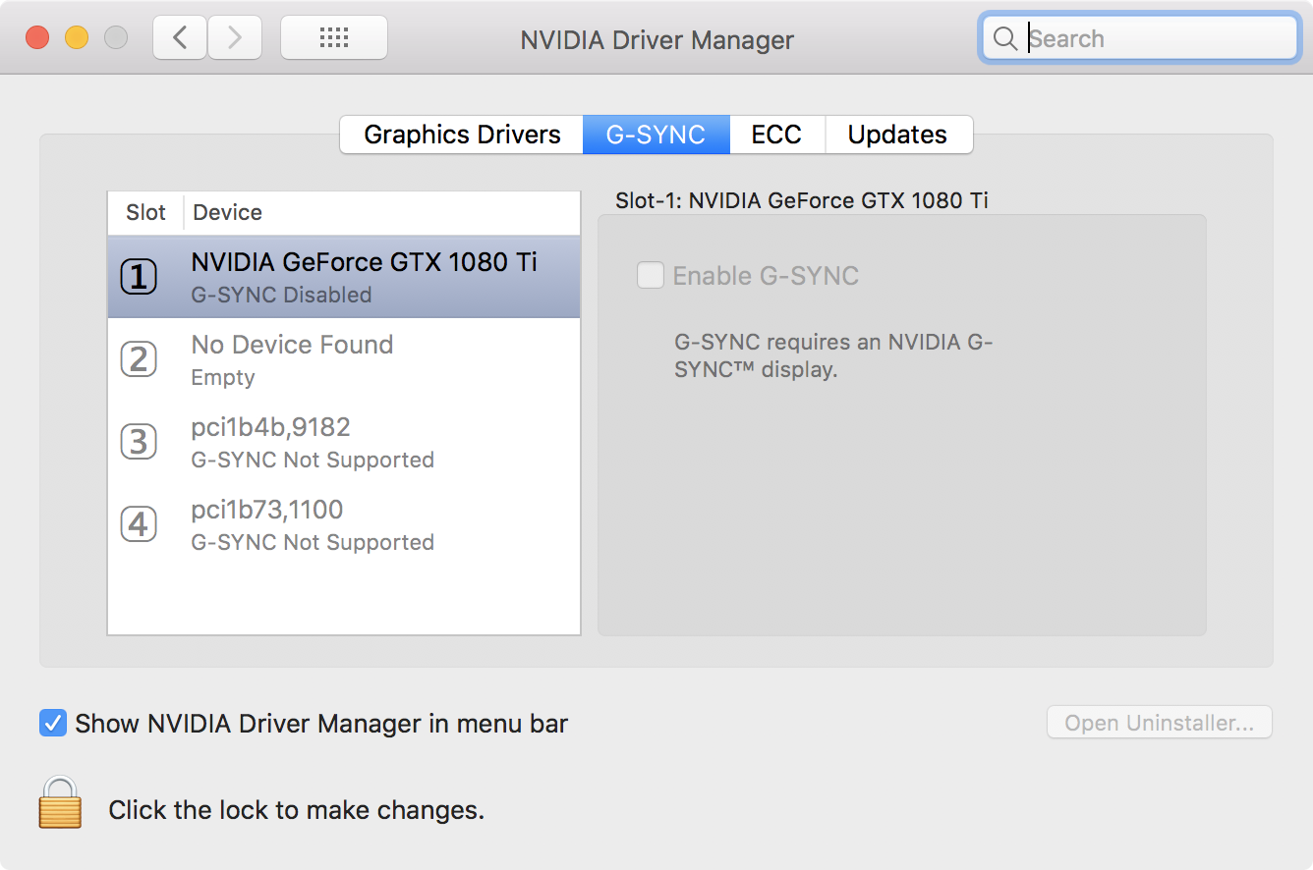
Task: Switch to the Graphics Drivers tab
Action: (x=462, y=135)
